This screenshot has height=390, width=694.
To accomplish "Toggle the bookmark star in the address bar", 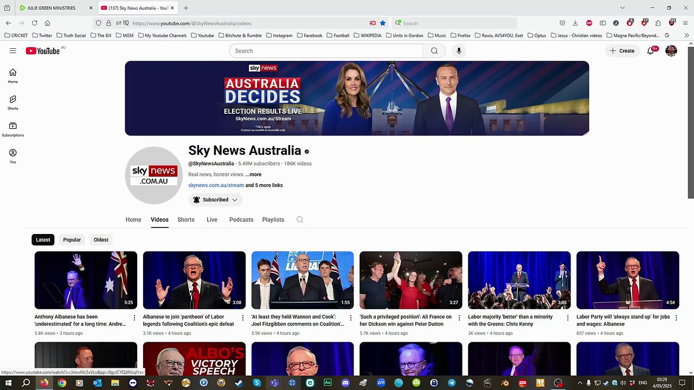I will click(383, 23).
